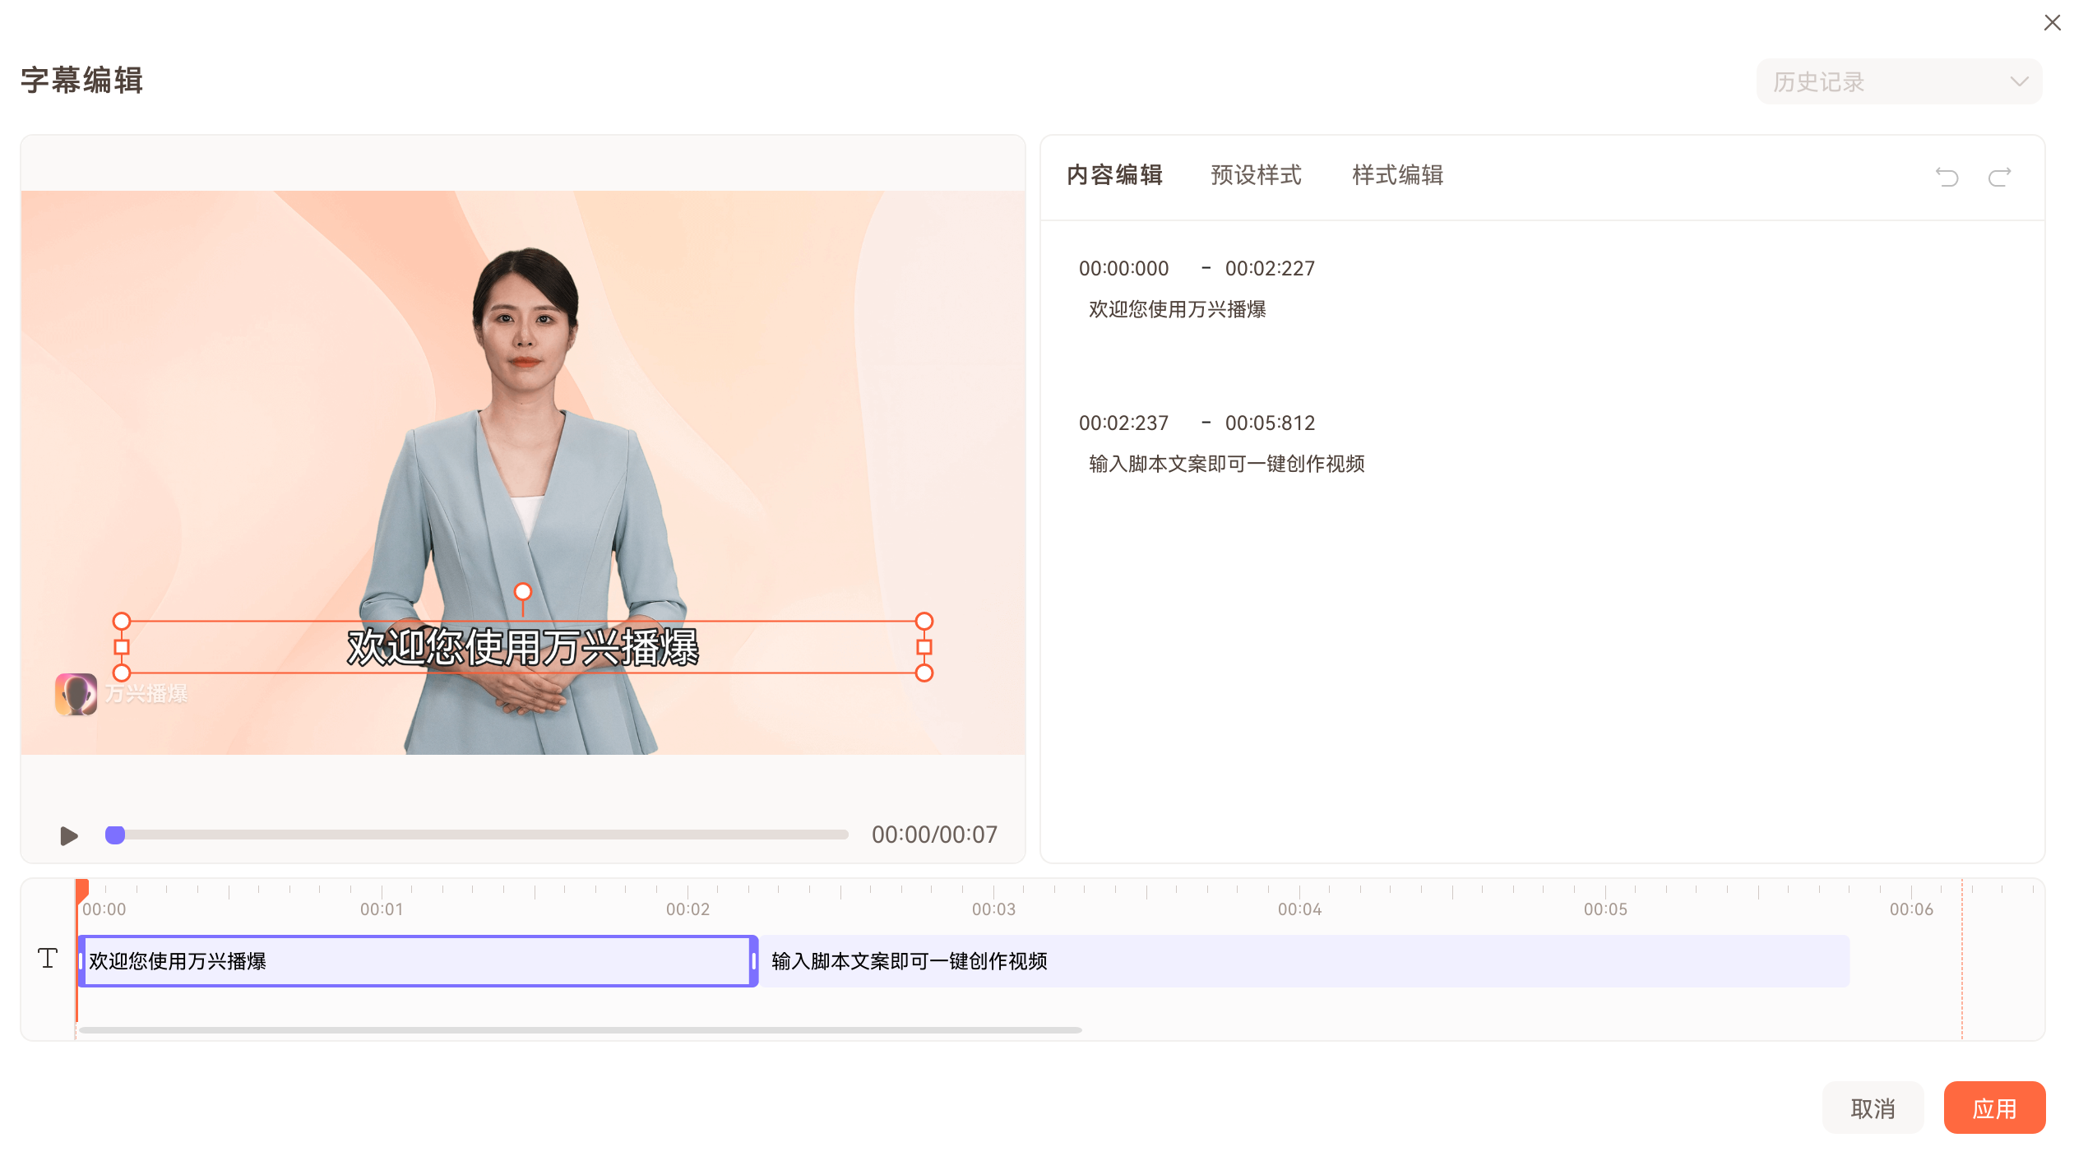This screenshot has height=1170, width=2074.
Task: Select the 输入脚本文案即可一键创作视频 clip
Action: 1299,960
